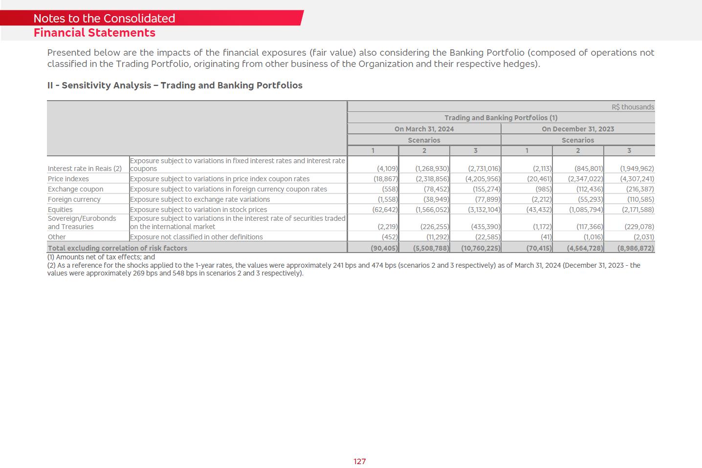Click the 'R$ thousands' table label
Screen dimensions: 702x468
coord(632,107)
